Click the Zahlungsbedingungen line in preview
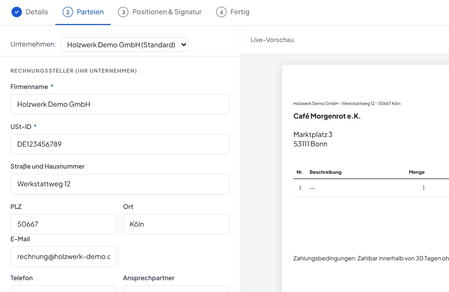Screen dimensions: 449x292 click(371, 259)
